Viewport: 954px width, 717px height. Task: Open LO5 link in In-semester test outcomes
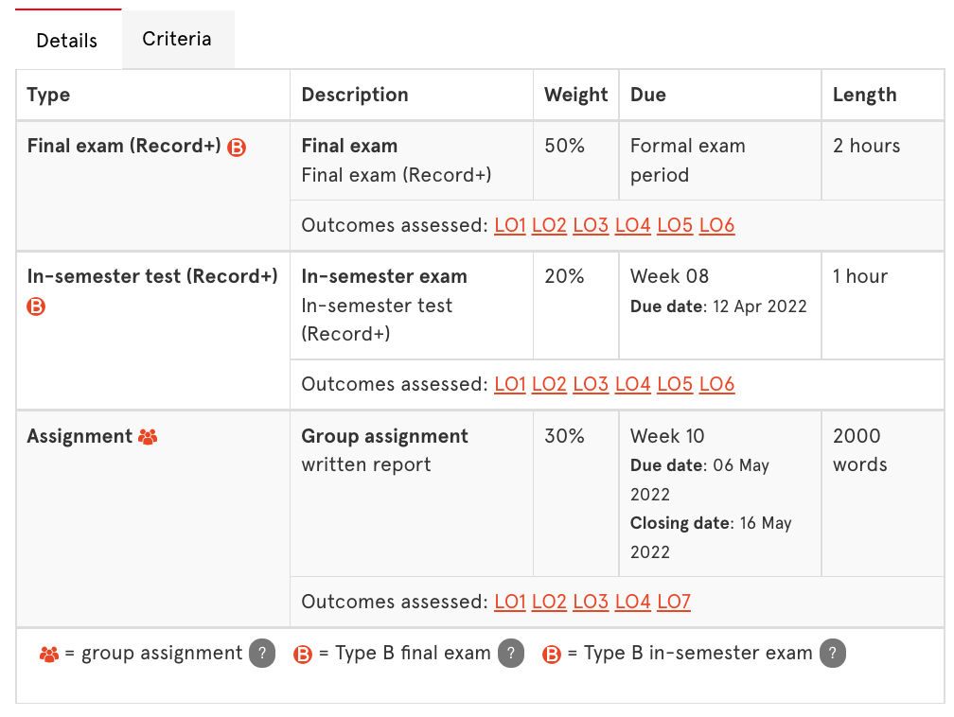click(675, 384)
